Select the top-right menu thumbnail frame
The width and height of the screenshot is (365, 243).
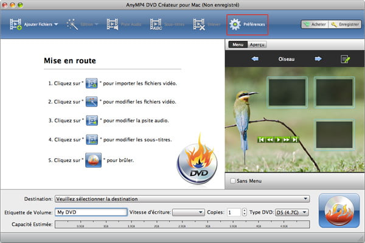point(334,92)
